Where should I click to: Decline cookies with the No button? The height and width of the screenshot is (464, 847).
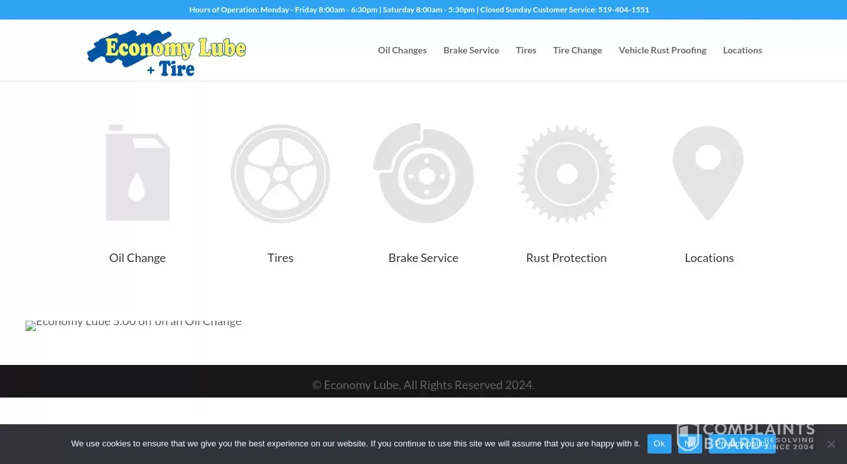coord(689,444)
